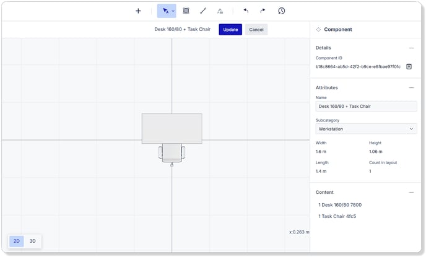Switch to 2D view

[17, 242]
